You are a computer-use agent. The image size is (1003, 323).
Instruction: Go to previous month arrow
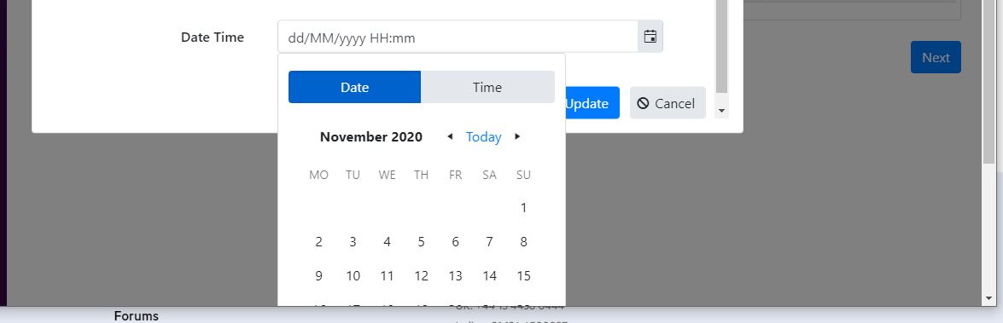[x=450, y=136]
